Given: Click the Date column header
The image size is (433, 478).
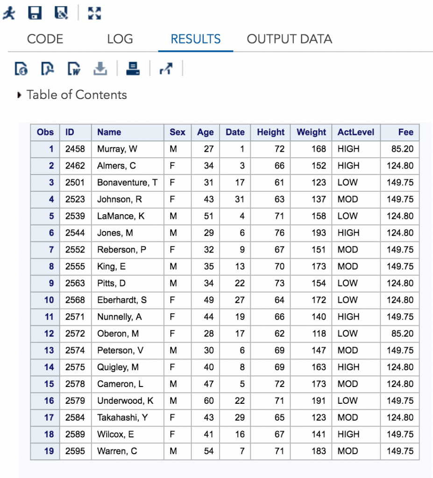Looking at the screenshot, I should pyautogui.click(x=235, y=132).
